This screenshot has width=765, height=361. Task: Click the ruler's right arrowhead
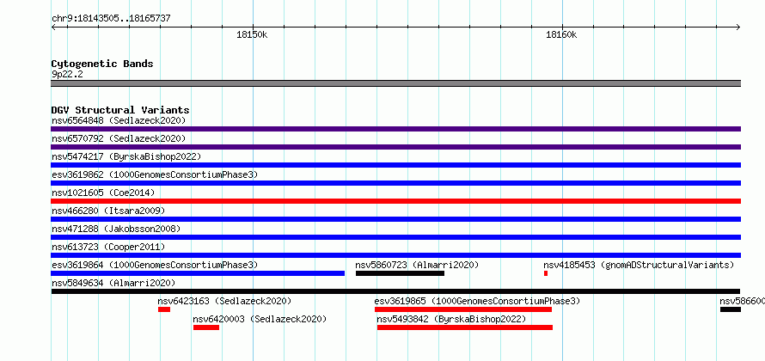click(x=738, y=28)
